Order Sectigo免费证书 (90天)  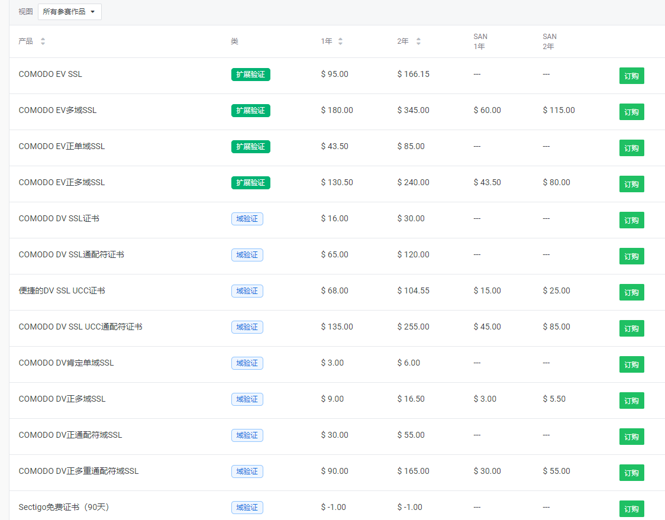pos(631,509)
